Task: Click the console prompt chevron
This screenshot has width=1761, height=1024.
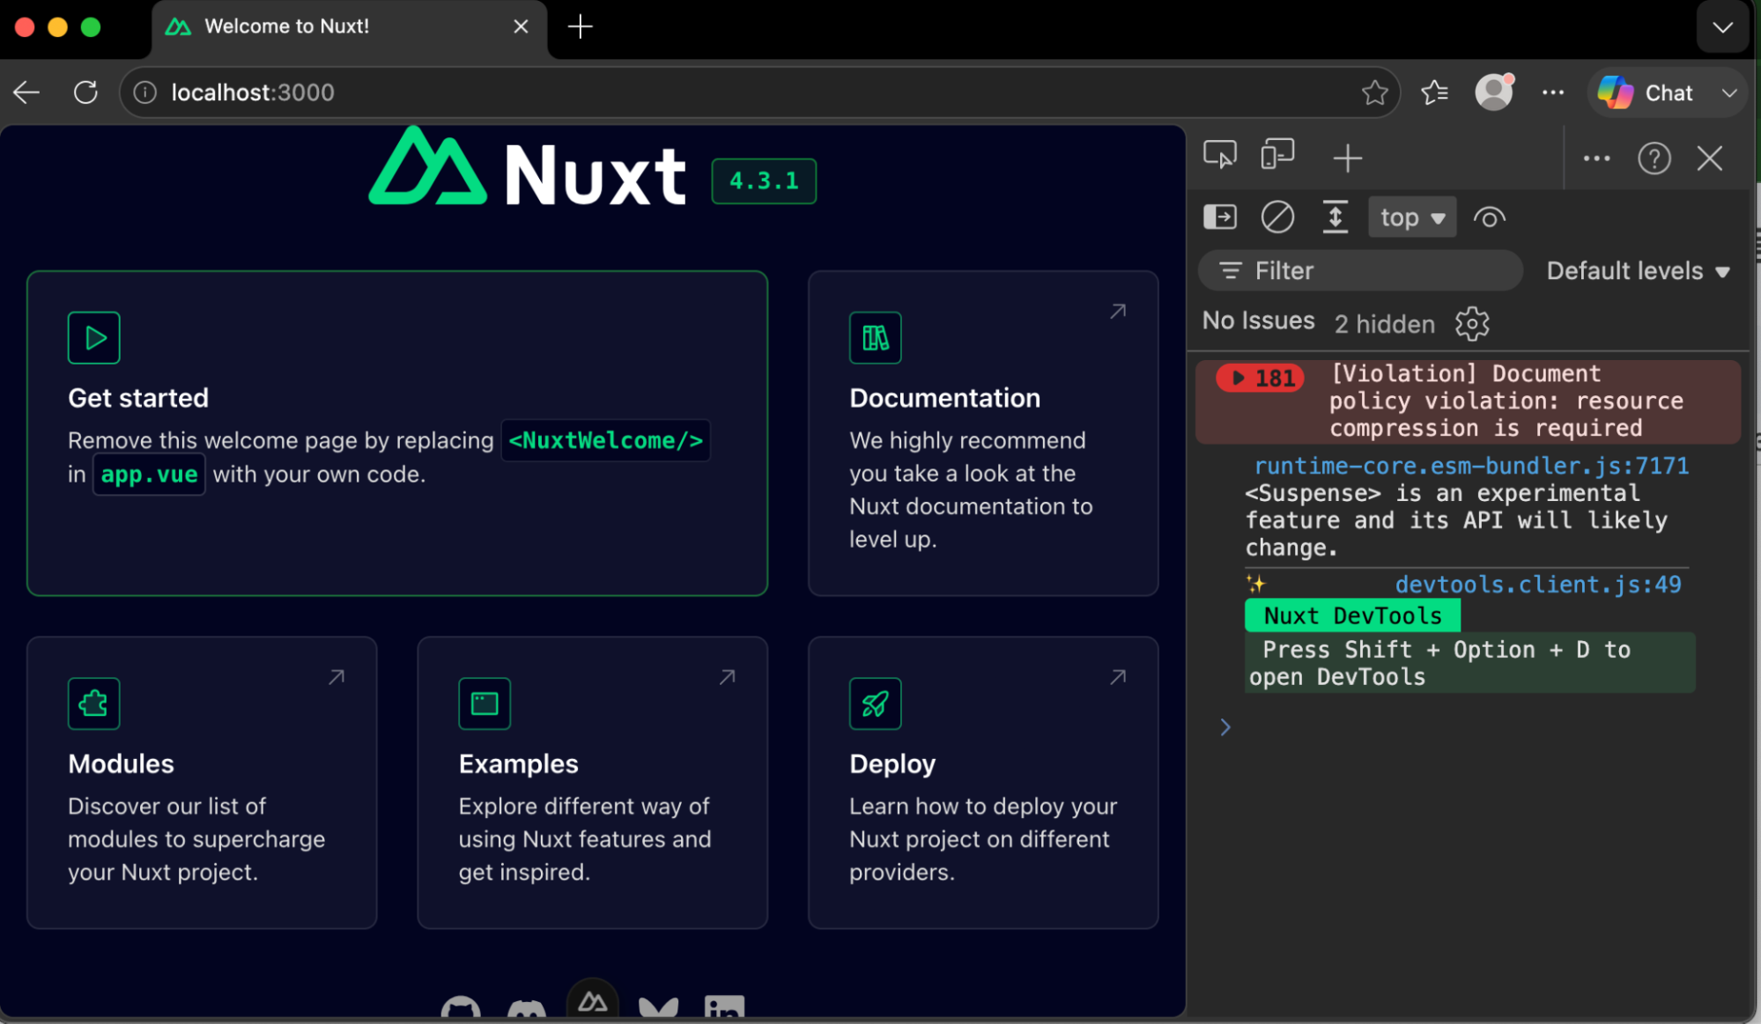Action: click(x=1225, y=727)
